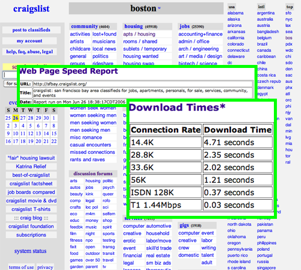This screenshot has height=270, width=301.
Task: Open automotive services link
Action: pyautogui.click(x=158, y=226)
